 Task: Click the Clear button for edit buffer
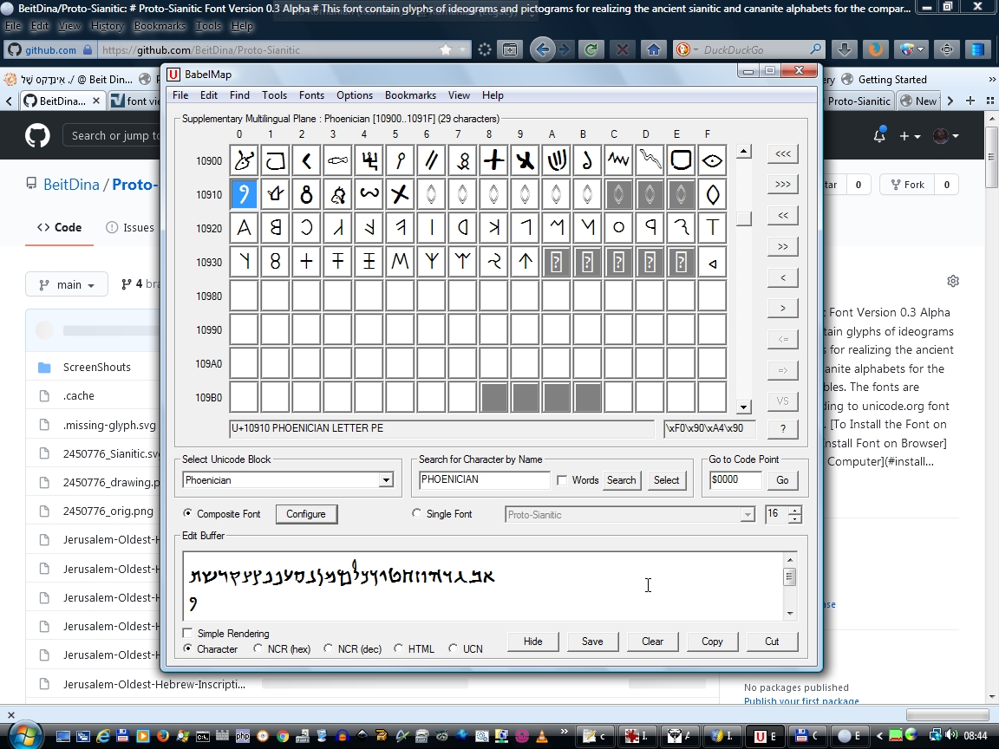pyautogui.click(x=652, y=642)
